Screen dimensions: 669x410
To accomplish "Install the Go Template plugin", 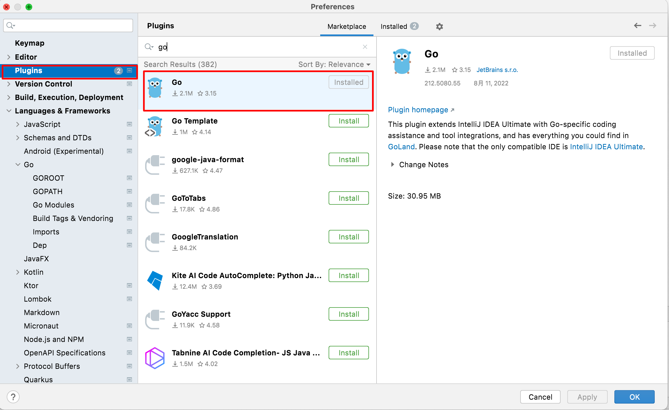I will pos(349,121).
